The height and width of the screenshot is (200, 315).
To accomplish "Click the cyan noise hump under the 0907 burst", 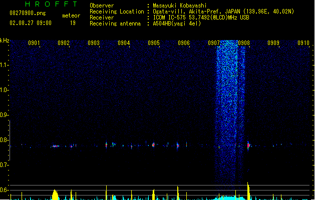I will [x=230, y=198].
